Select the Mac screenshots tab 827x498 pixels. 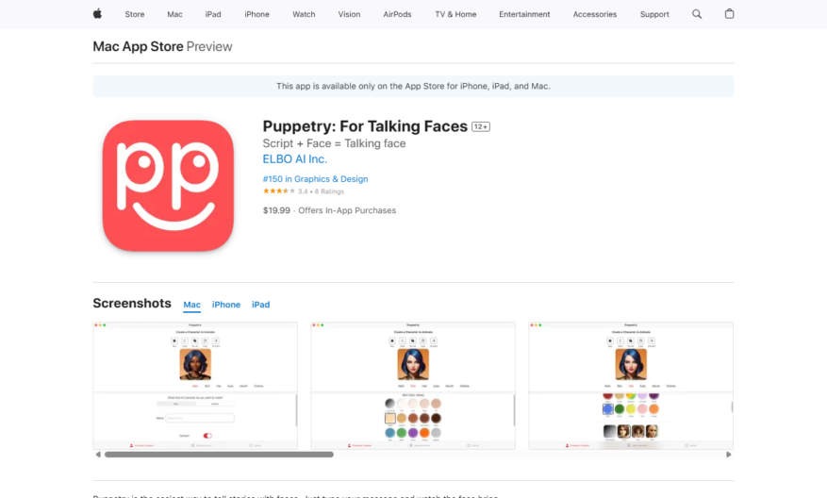coord(192,305)
